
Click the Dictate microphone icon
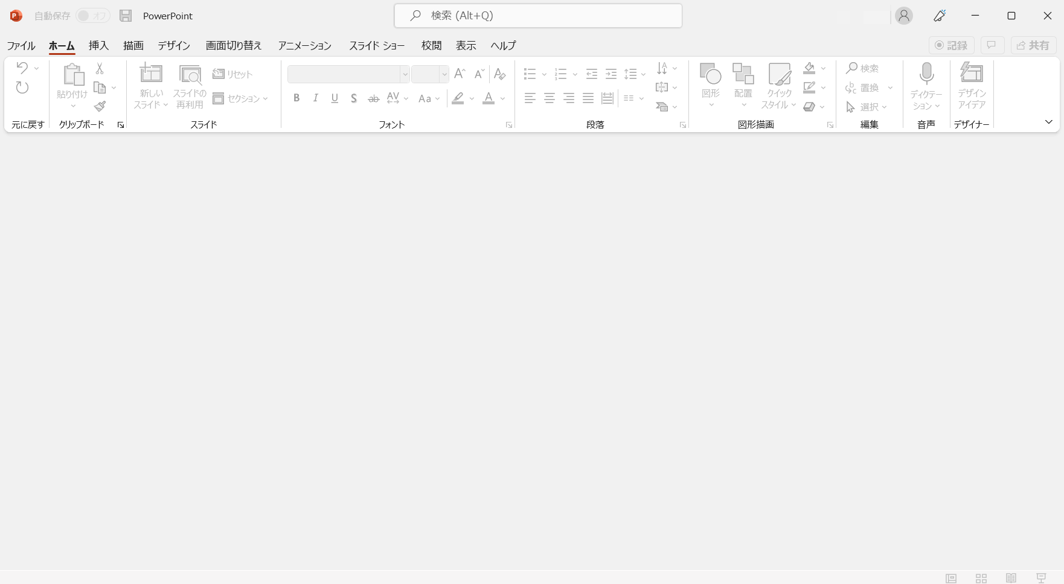coord(926,74)
